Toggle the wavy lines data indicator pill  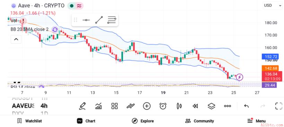[79, 6]
